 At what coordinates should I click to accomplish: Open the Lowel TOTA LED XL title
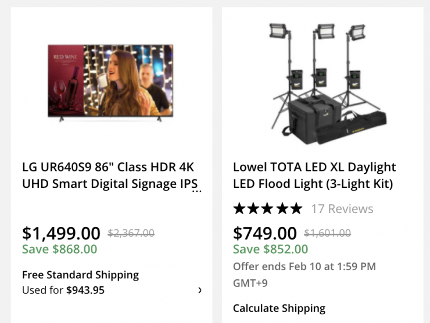(x=314, y=175)
